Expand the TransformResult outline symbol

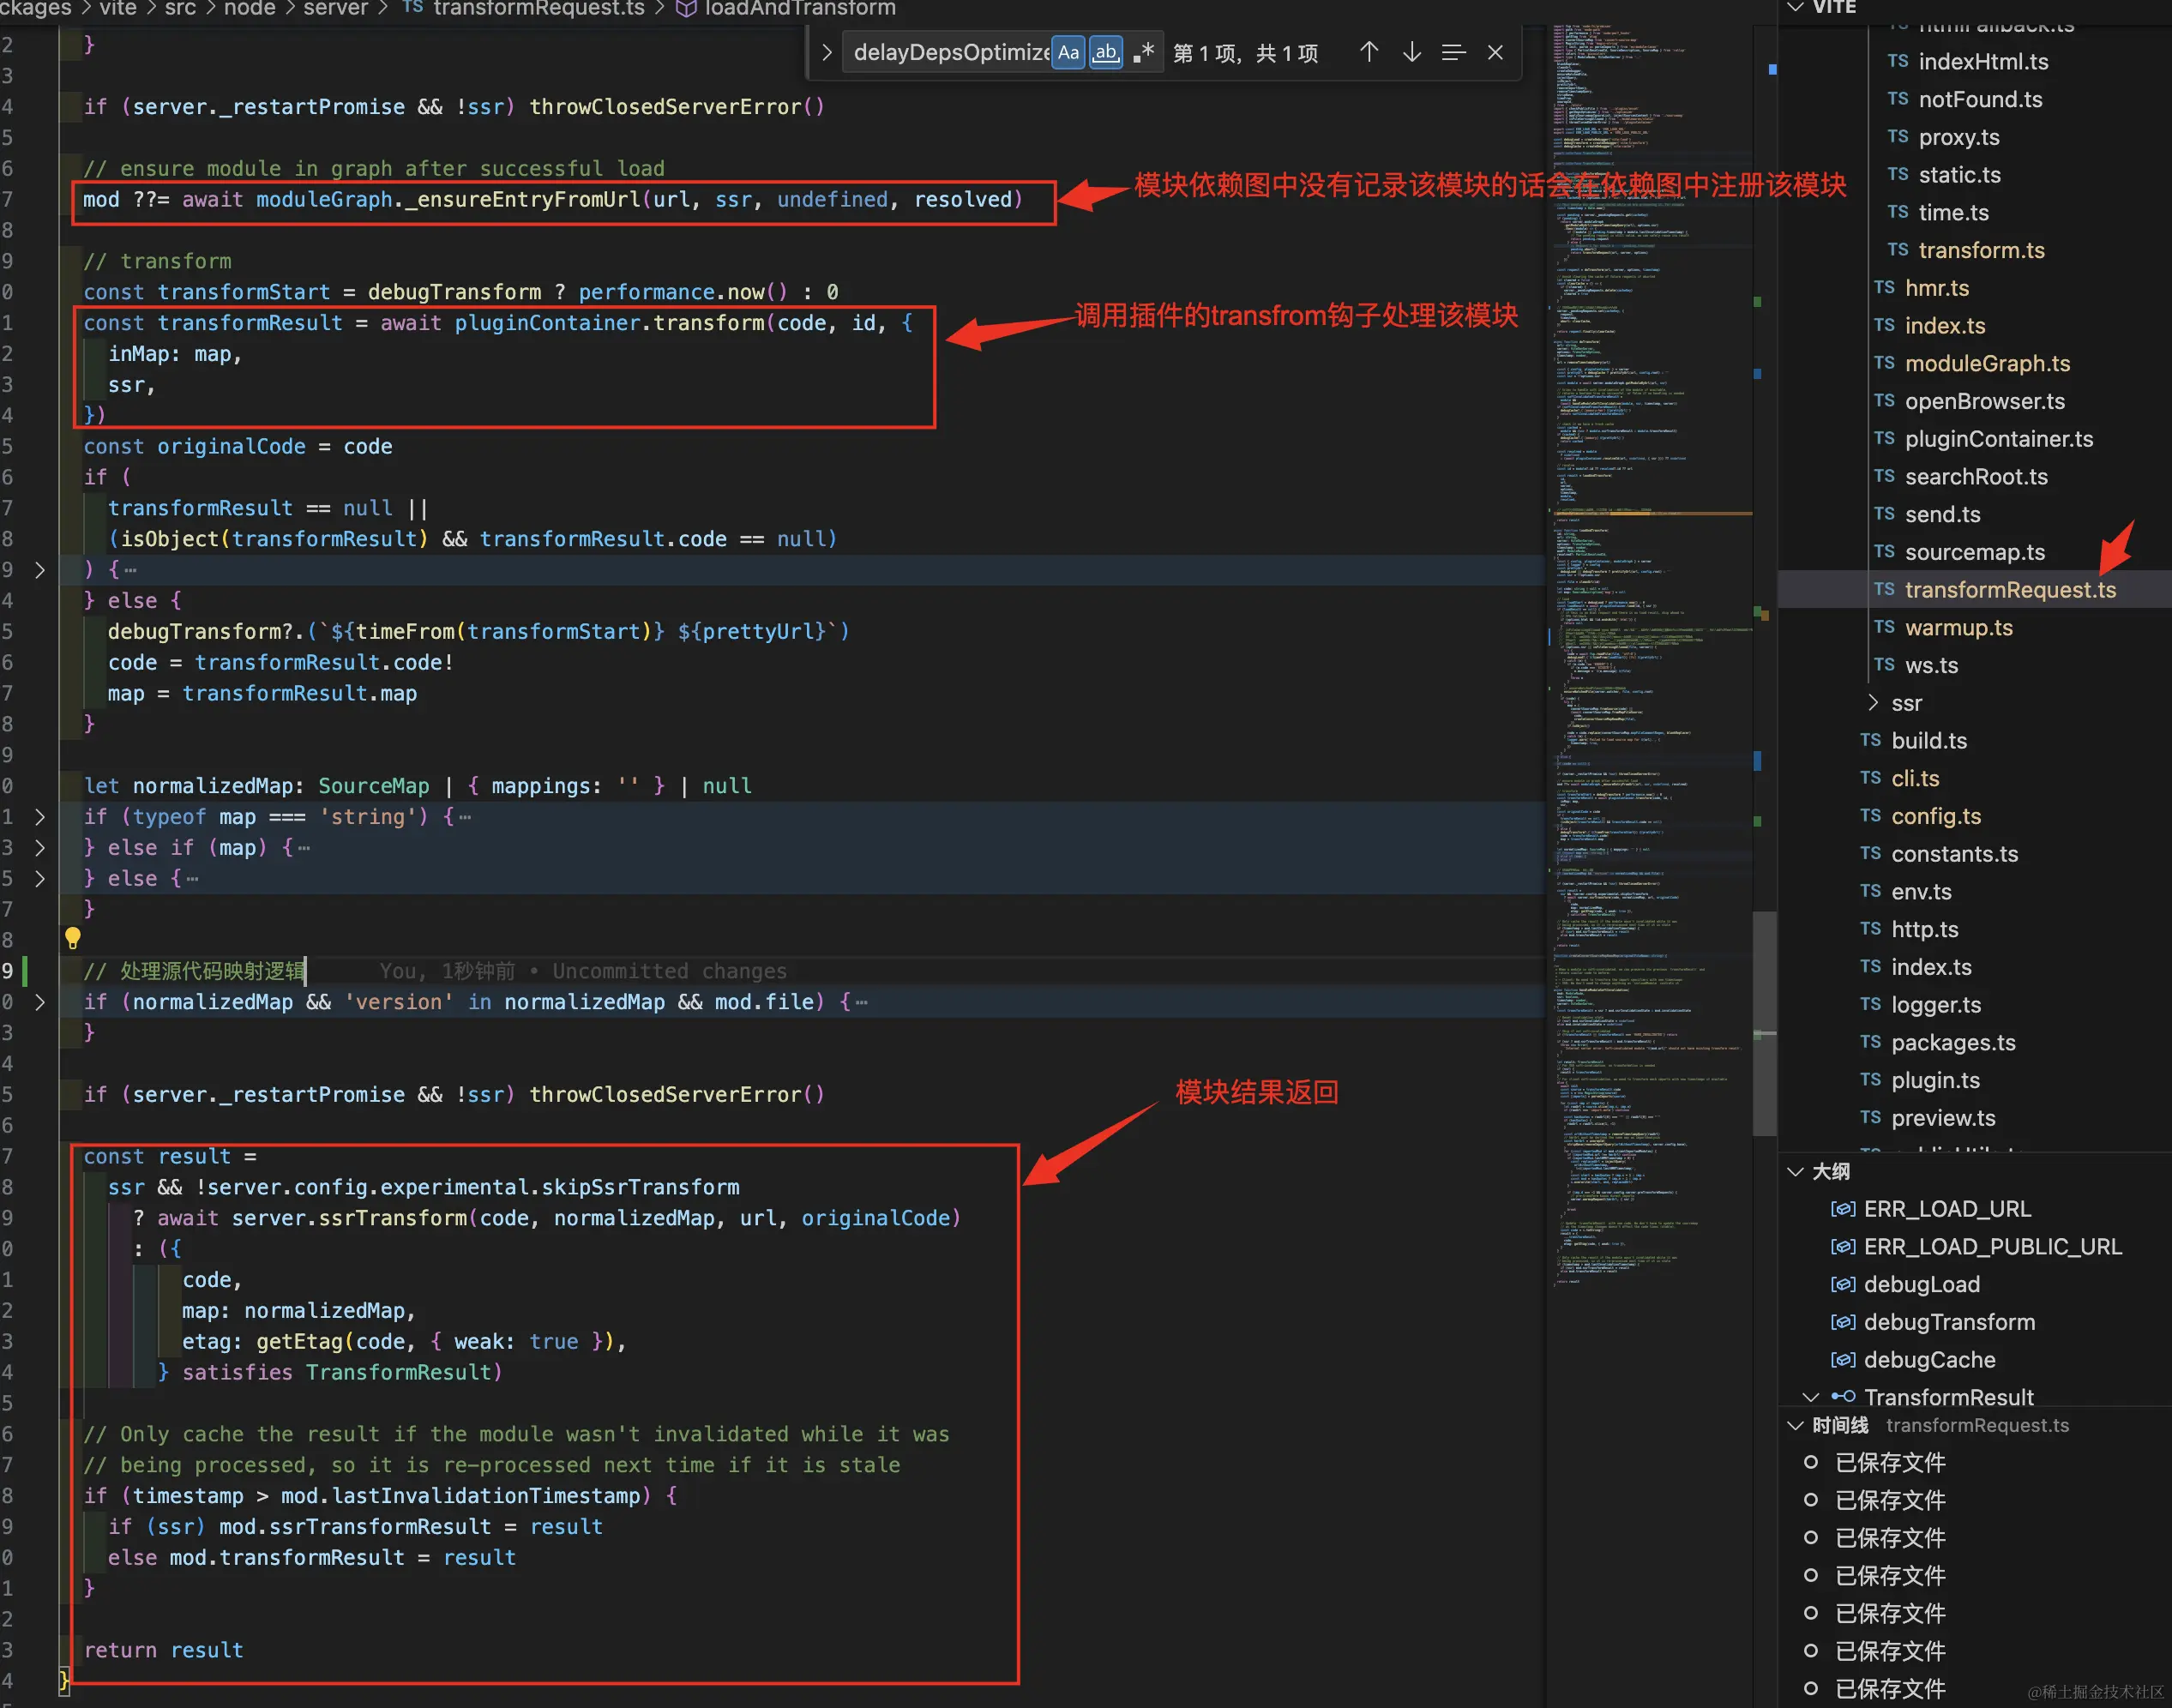pos(1810,1397)
